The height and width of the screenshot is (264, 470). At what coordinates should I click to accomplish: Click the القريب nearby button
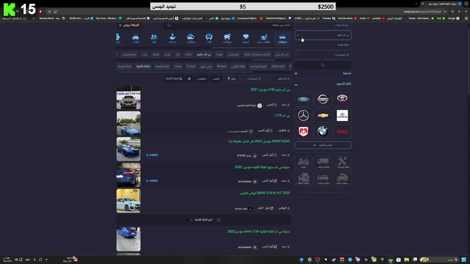click(x=216, y=78)
